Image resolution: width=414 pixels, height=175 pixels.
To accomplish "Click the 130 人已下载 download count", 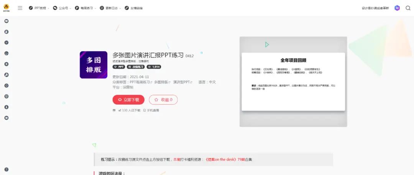I will [x=130, y=110].
